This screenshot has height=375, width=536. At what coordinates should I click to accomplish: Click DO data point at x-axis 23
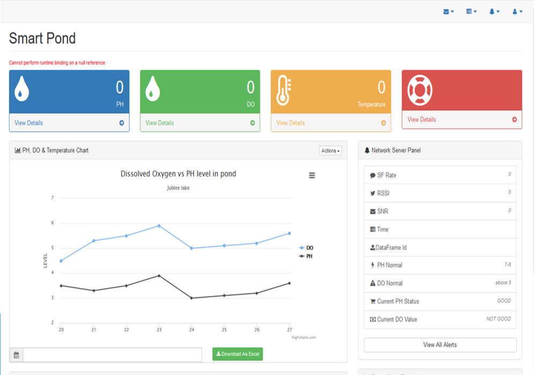159,226
